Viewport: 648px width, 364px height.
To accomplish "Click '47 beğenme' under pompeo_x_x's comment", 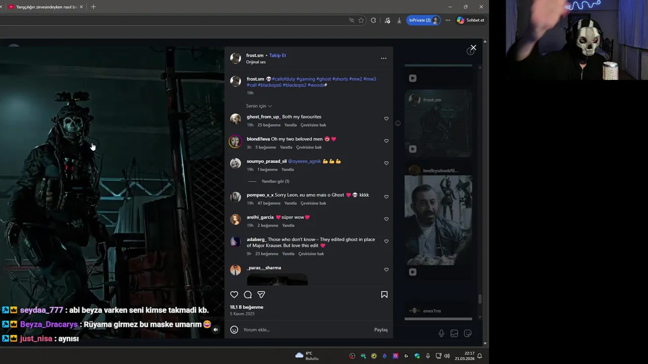I will pyautogui.click(x=269, y=203).
